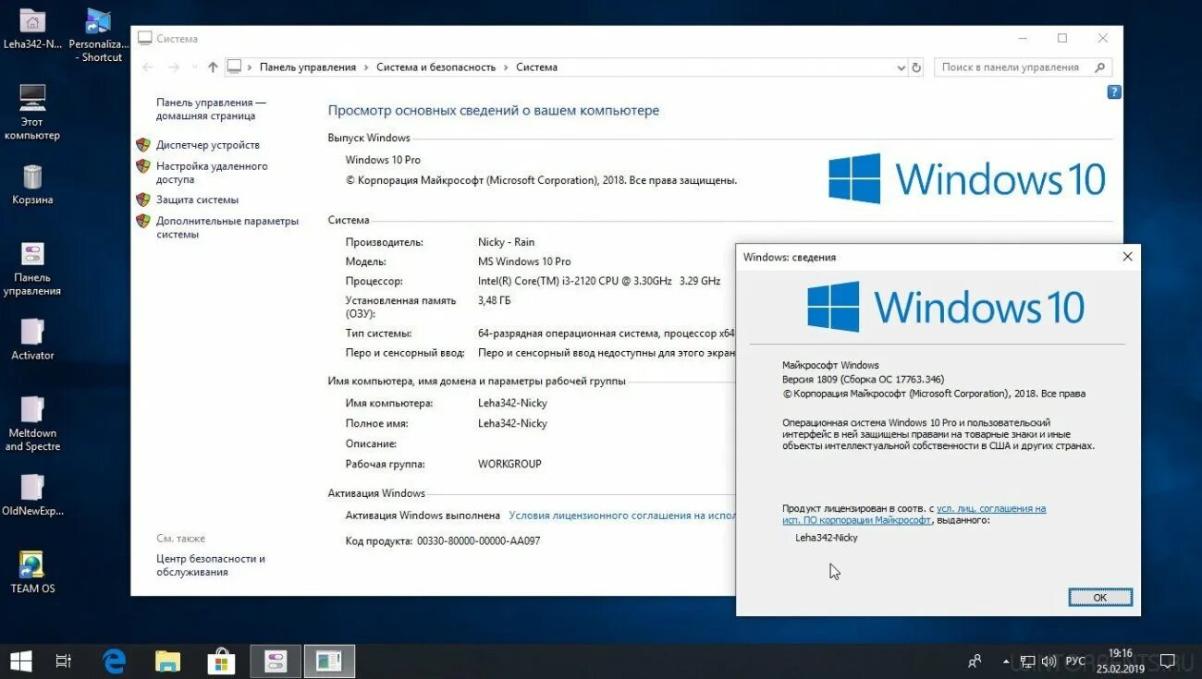Click the Система window title icon
The height and width of the screenshot is (679, 1202).
144,38
